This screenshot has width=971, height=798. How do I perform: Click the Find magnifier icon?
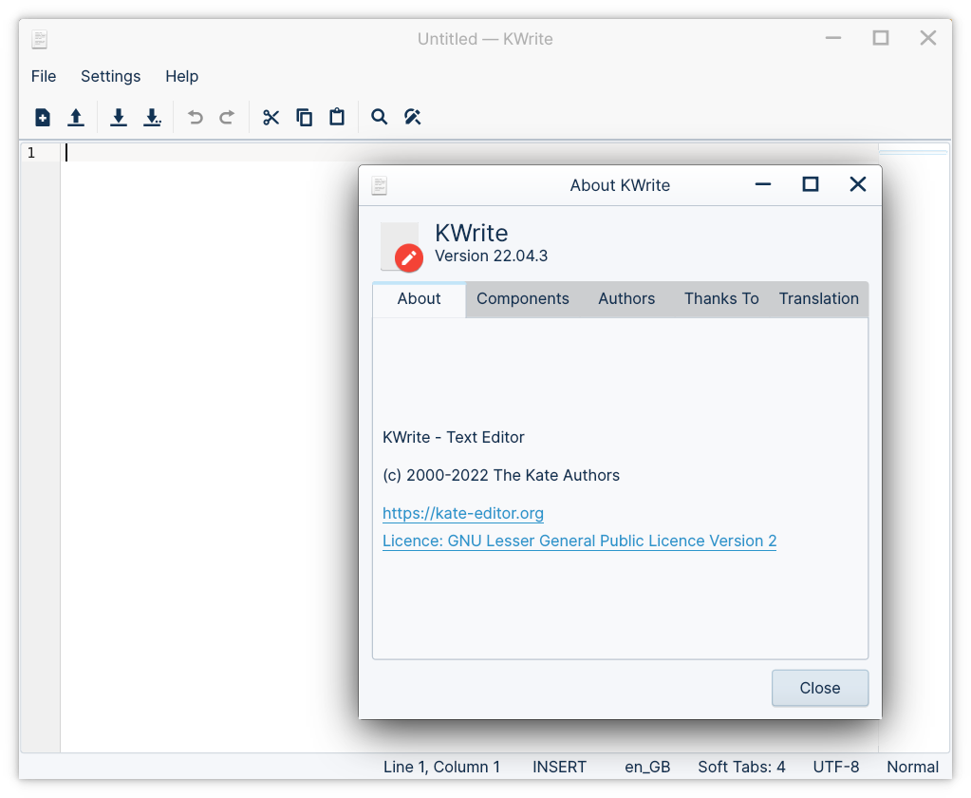click(x=379, y=117)
